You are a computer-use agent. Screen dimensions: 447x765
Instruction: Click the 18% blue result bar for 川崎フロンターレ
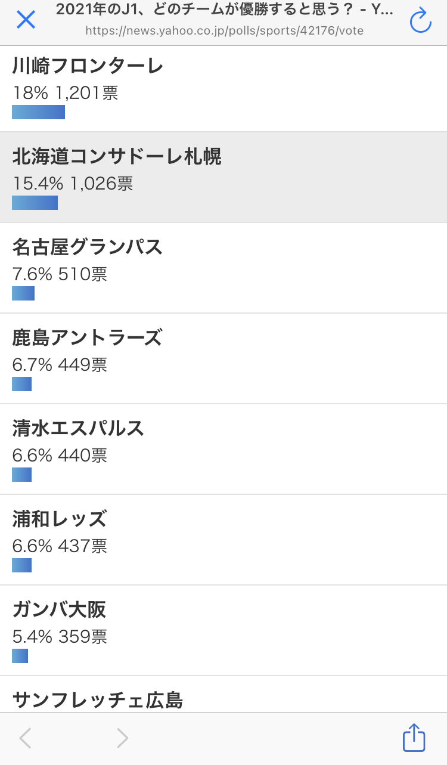[x=38, y=112]
